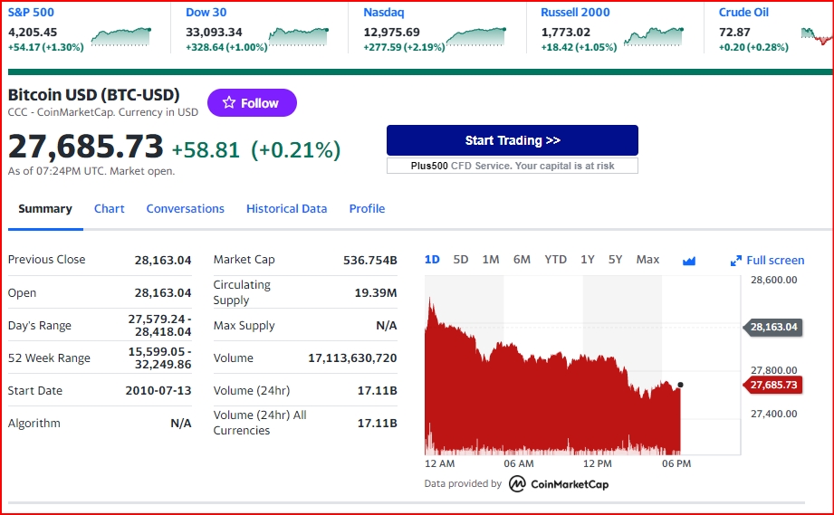This screenshot has height=515, width=834.
Task: Click the Nasdaq +277.59 (+2.19%) change text
Action: 404,47
